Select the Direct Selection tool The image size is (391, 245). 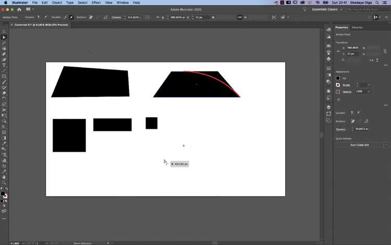(x=4, y=37)
